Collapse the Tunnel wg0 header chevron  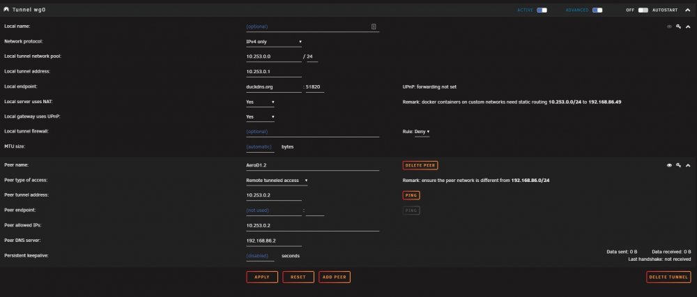[688, 10]
